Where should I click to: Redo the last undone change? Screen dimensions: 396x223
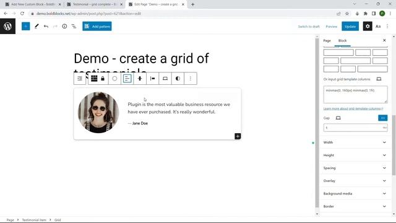point(55,26)
